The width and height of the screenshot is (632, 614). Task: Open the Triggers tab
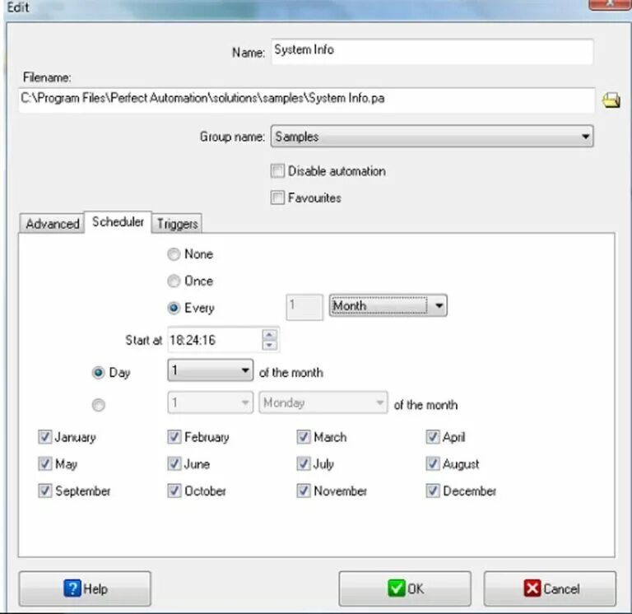tap(177, 223)
